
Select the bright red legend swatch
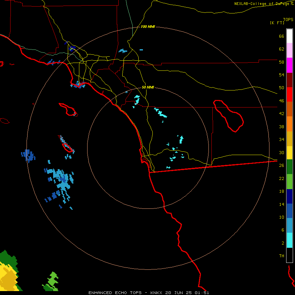[289, 94]
